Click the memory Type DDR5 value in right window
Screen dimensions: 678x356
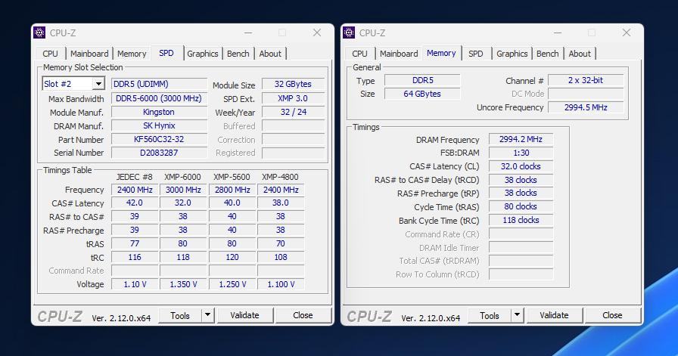pyautogui.click(x=422, y=80)
